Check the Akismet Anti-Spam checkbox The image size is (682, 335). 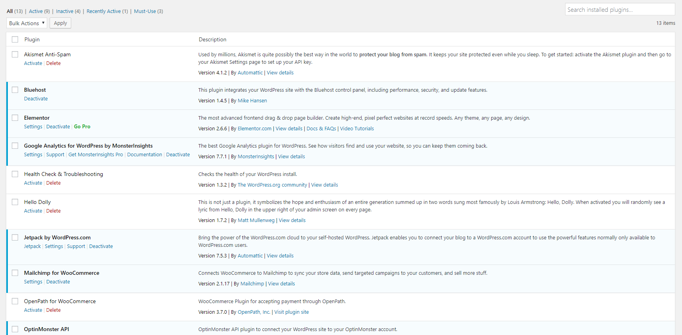(15, 54)
